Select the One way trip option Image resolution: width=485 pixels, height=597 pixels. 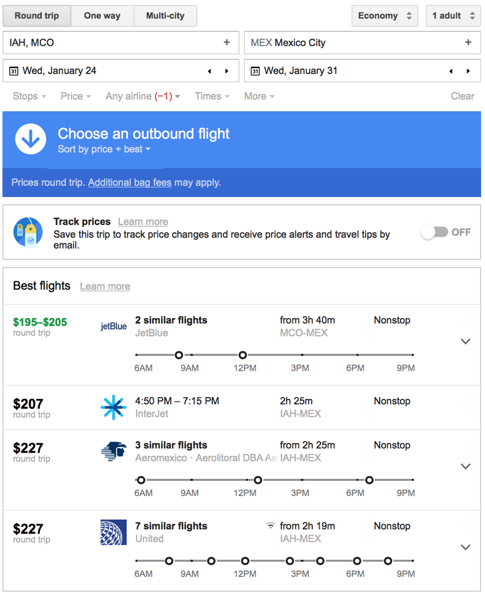point(102,16)
